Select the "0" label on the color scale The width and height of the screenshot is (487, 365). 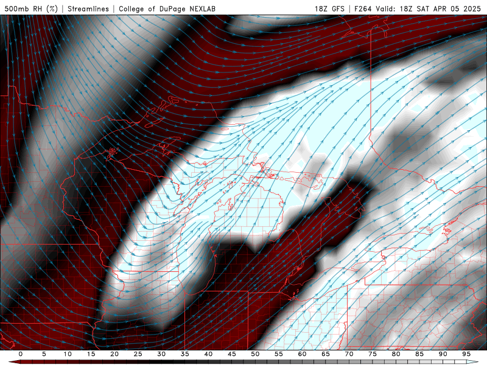(x=21, y=354)
